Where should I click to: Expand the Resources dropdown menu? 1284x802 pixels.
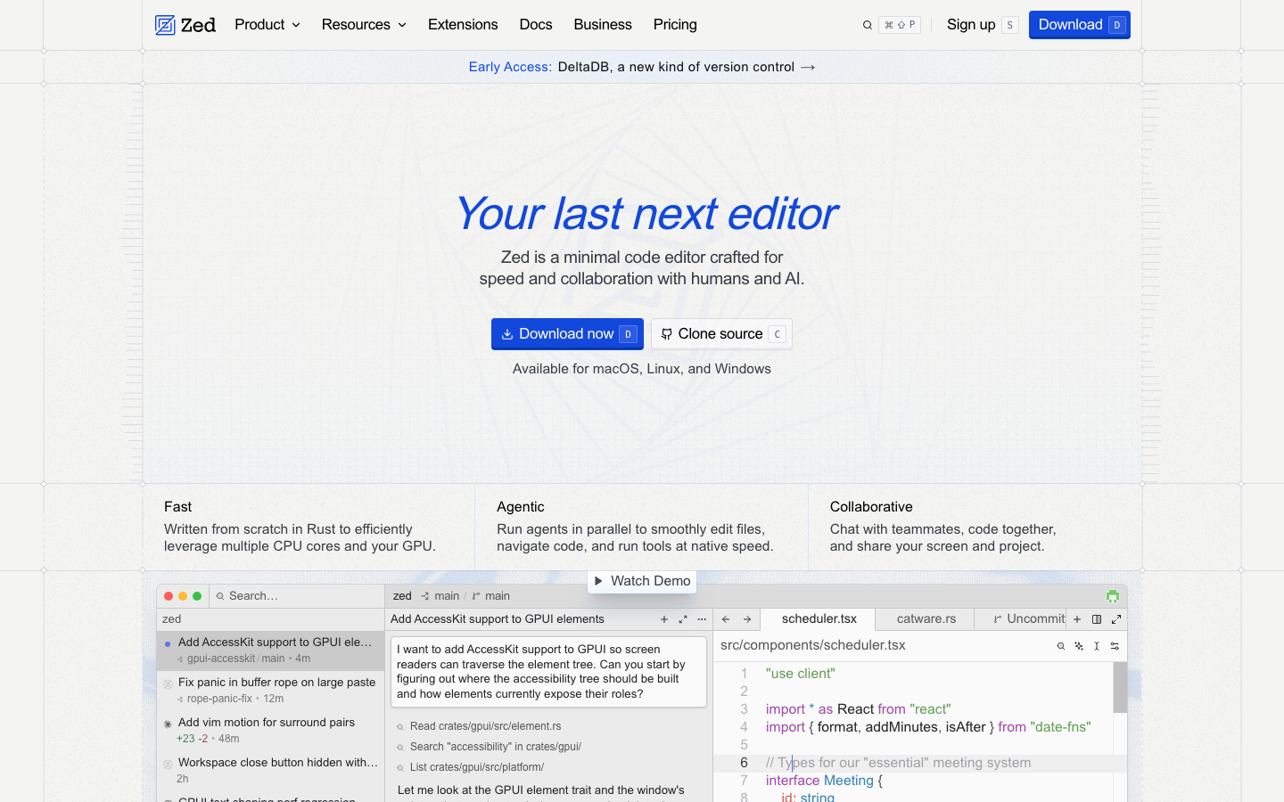click(x=364, y=25)
